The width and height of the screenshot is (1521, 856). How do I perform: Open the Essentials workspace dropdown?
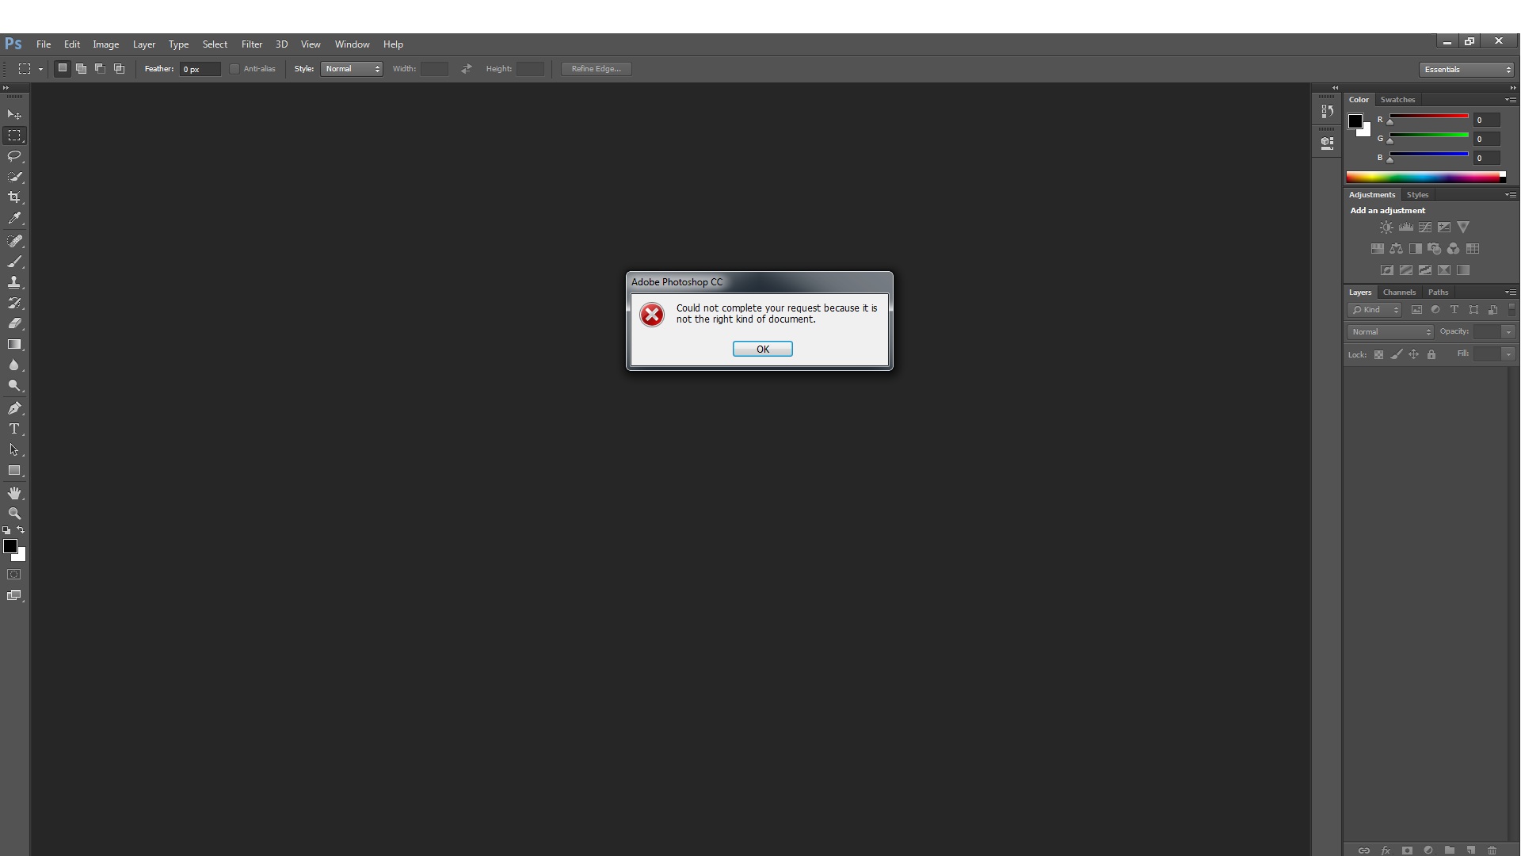pyautogui.click(x=1466, y=69)
